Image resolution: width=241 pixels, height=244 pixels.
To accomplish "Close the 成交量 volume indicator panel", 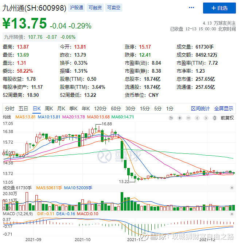I will (232, 188).
